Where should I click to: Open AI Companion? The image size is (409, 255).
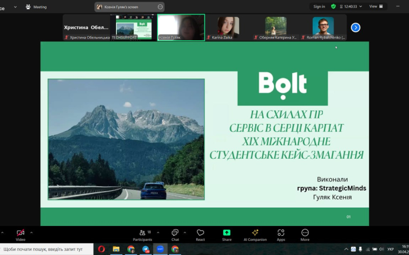(x=255, y=235)
